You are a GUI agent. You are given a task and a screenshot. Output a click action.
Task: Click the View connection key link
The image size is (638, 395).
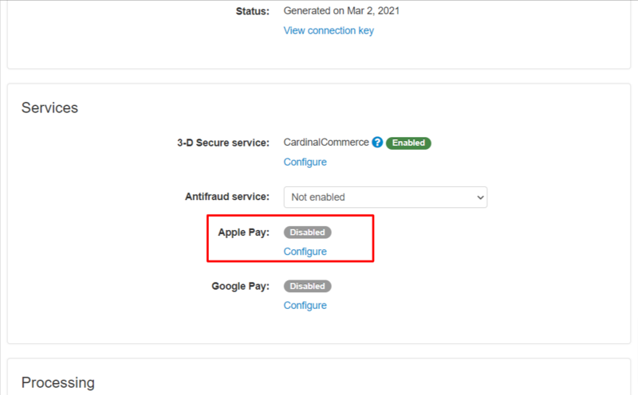click(329, 31)
